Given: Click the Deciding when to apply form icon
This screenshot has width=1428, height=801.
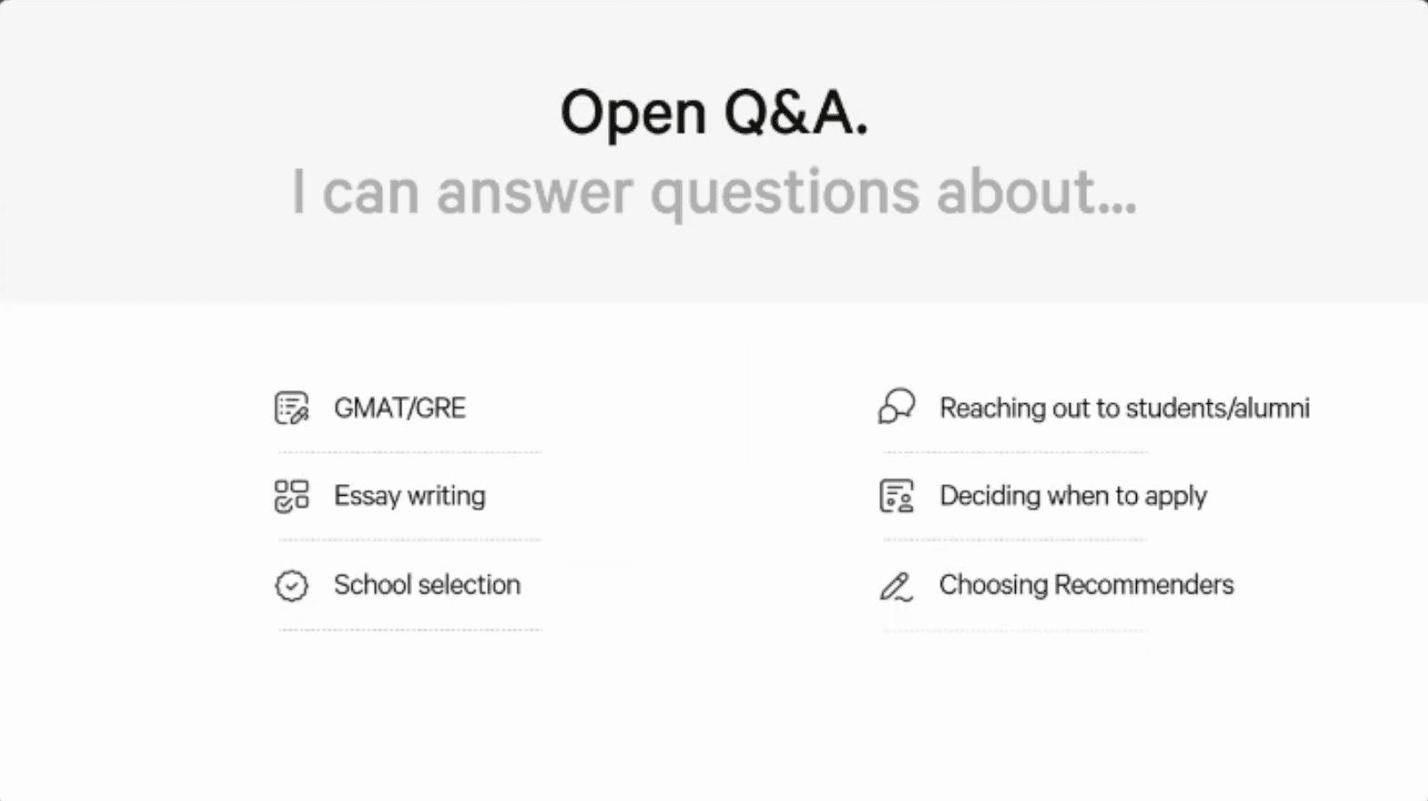Looking at the screenshot, I should coord(897,496).
